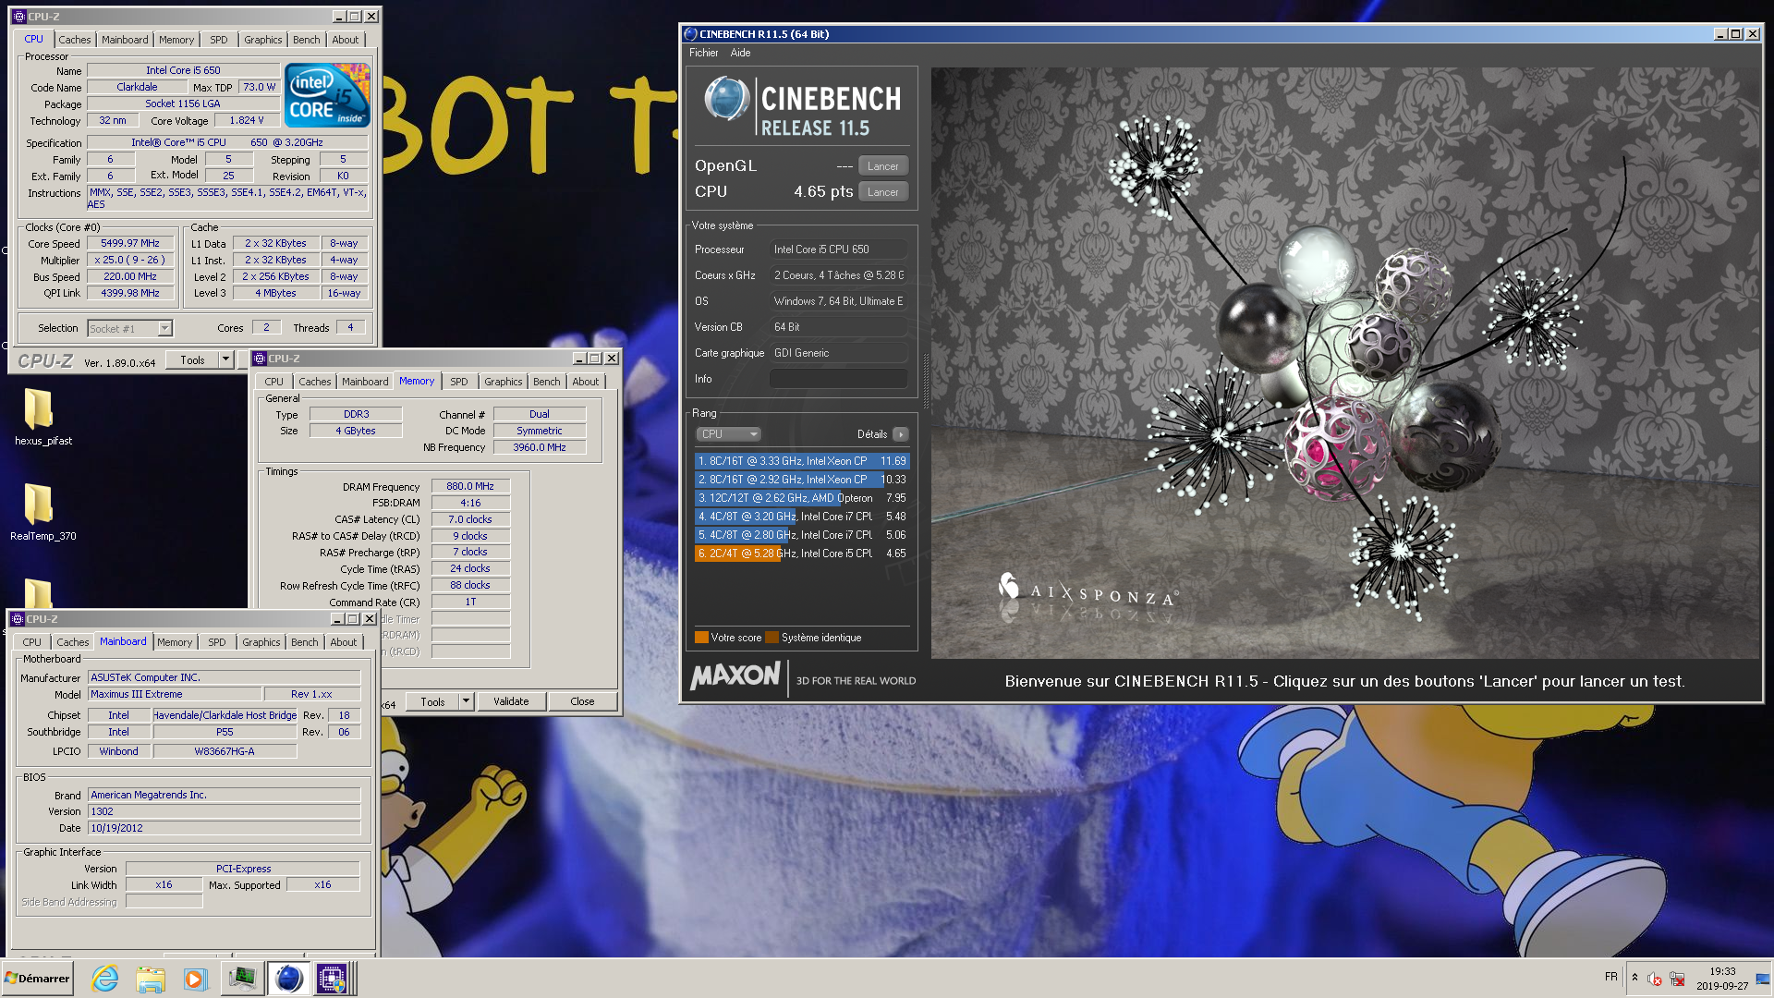Click NB Frequency value 3960.0 MHz

tap(540, 447)
